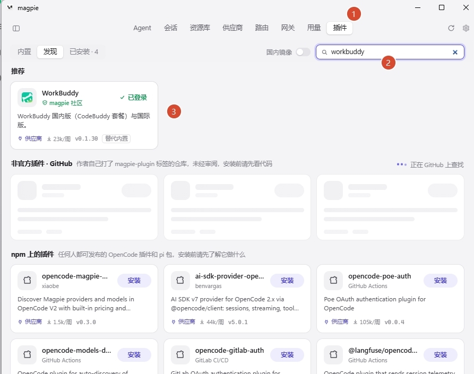The width and height of the screenshot is (474, 374).
Task: Switch to the 发现 tab
Action: click(50, 51)
